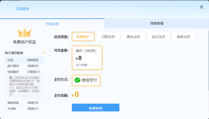This screenshot has height=119, width=209.
Task: Select the 超级会员 level option
Action: [183, 37]
